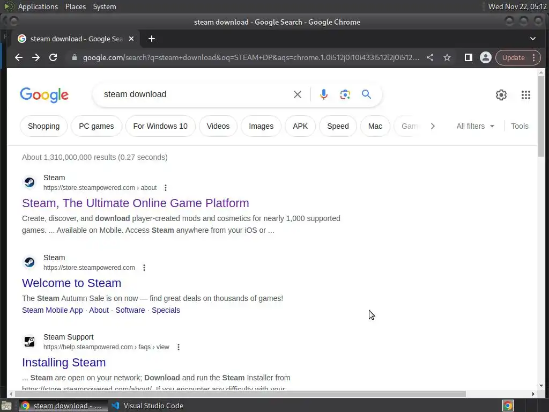Image resolution: width=549 pixels, height=412 pixels.
Task: Switch to Images results
Action: [x=261, y=126]
